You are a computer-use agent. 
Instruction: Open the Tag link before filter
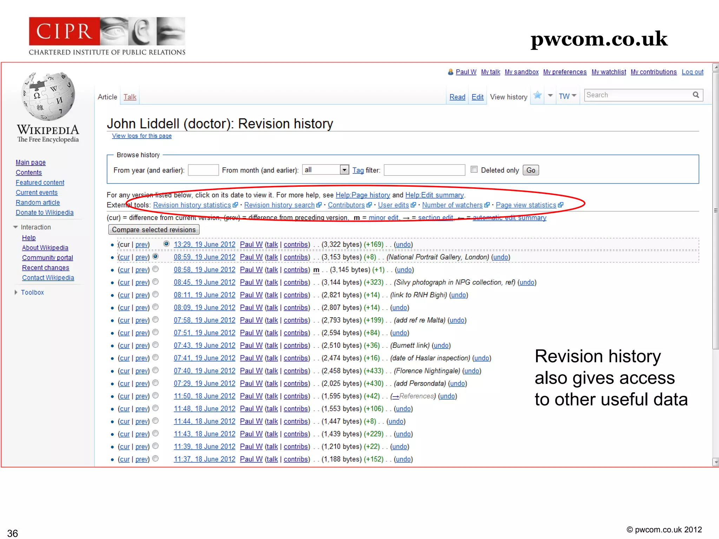(358, 170)
